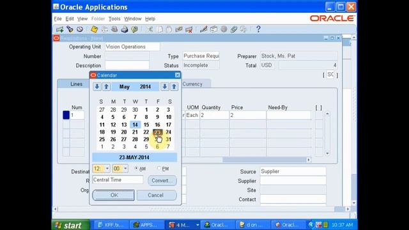Pick May 19 in the calendar
Screen dimensions: 409x230
point(113,132)
